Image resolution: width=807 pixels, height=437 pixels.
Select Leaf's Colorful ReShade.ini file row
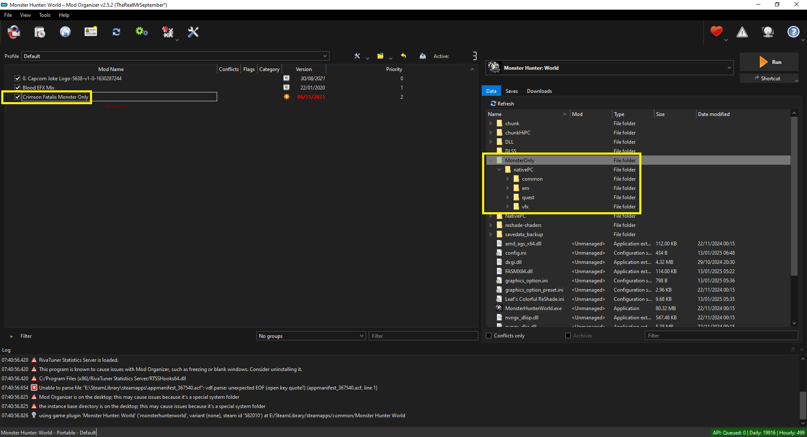[x=638, y=299]
